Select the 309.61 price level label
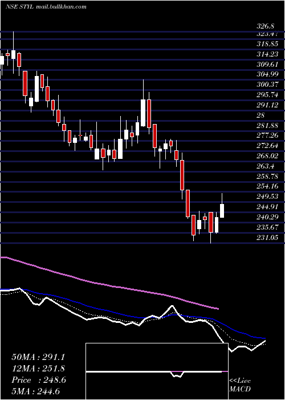The width and height of the screenshot is (285, 400). pos(267,64)
